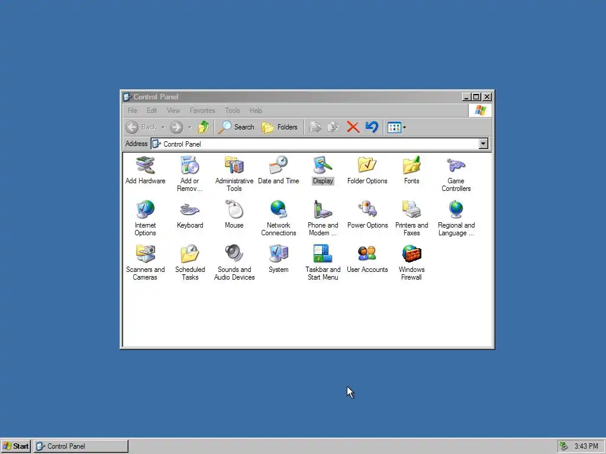Click the Search toolbar button
The height and width of the screenshot is (454, 606).
pyautogui.click(x=236, y=127)
